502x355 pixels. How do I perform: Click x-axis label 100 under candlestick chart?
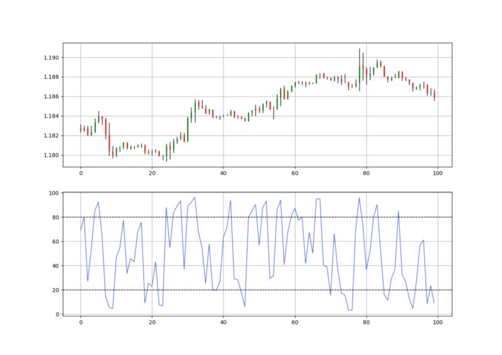coord(437,173)
